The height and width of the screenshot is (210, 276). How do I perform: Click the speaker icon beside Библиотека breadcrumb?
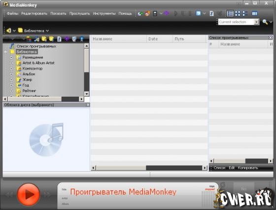9,31
